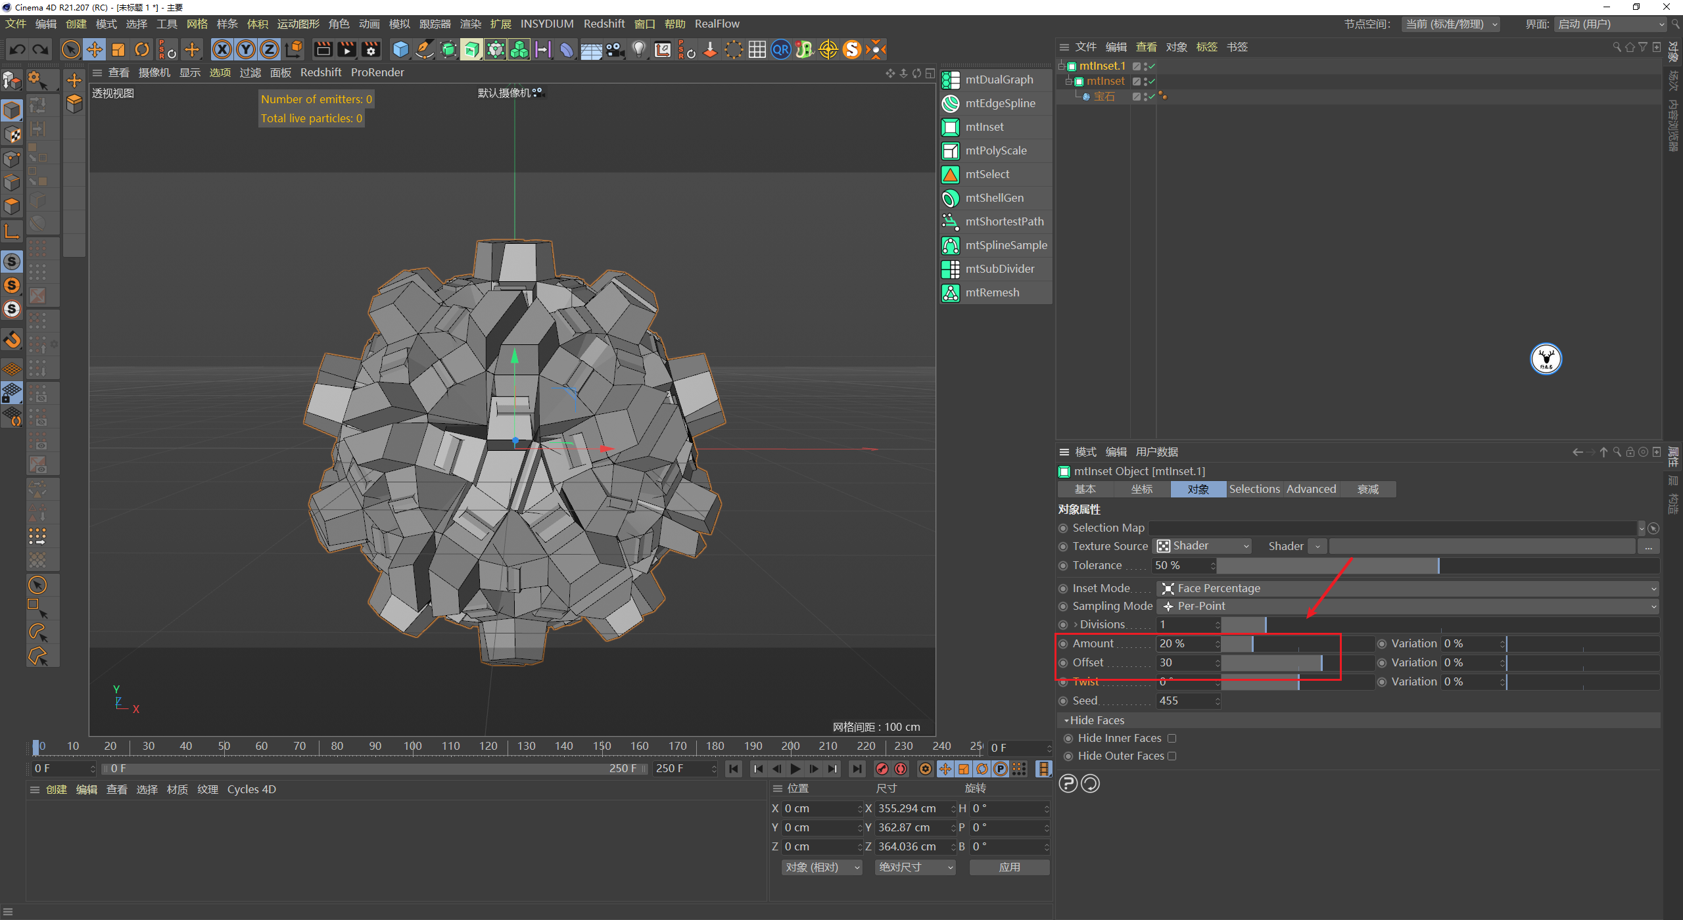Click the Undo arrow icon

point(18,49)
